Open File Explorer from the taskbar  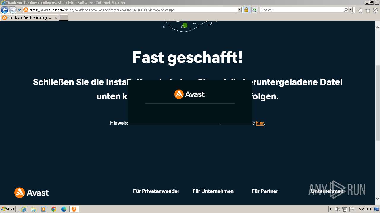[34, 209]
